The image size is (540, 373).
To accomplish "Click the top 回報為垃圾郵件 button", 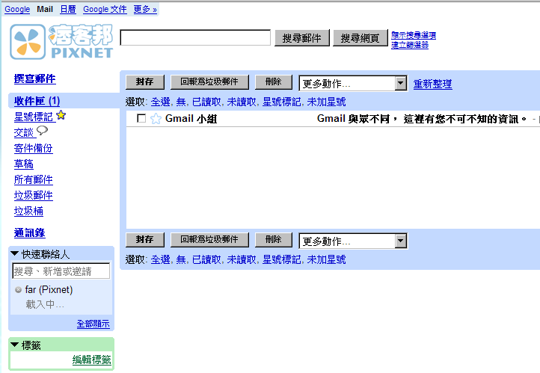I will click(x=209, y=82).
